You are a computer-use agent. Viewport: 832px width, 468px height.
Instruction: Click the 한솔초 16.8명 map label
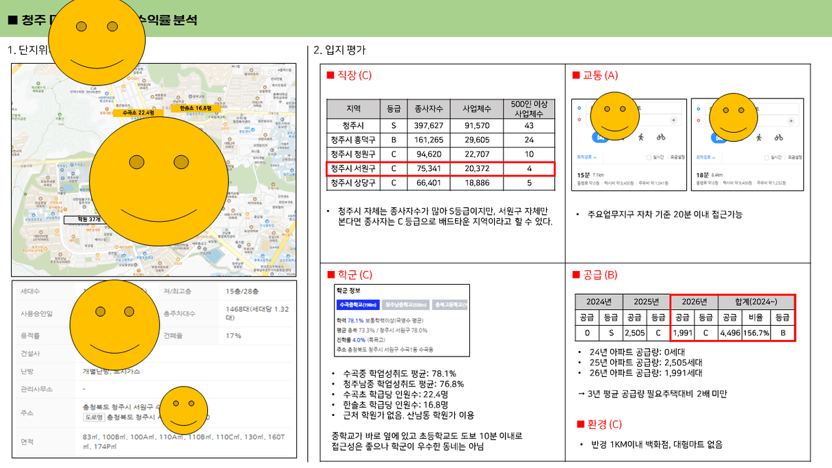[x=195, y=108]
